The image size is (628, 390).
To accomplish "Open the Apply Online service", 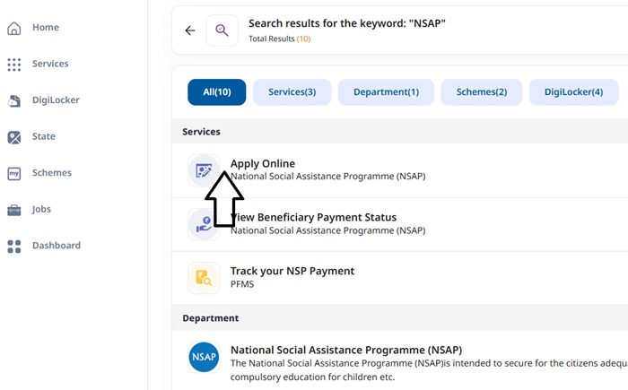I will pos(263,163).
